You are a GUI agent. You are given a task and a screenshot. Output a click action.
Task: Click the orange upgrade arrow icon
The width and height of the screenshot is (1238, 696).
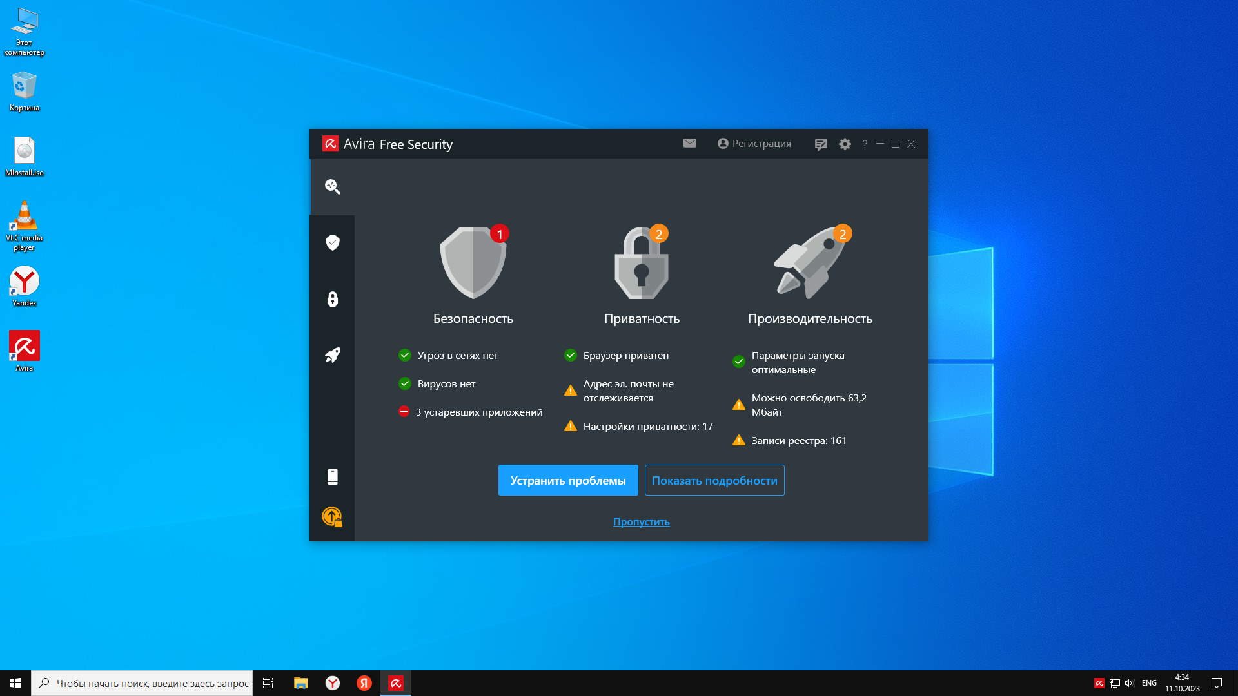(332, 516)
